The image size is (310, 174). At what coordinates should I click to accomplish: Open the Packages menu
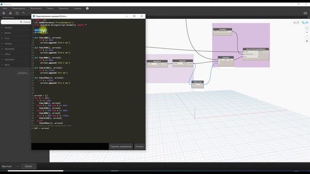point(50,9)
